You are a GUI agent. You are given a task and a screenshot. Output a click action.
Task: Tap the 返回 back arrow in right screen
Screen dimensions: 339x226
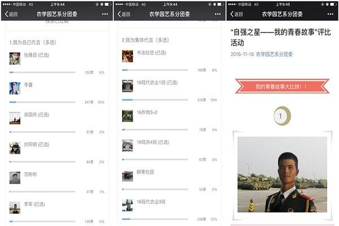(x=237, y=14)
